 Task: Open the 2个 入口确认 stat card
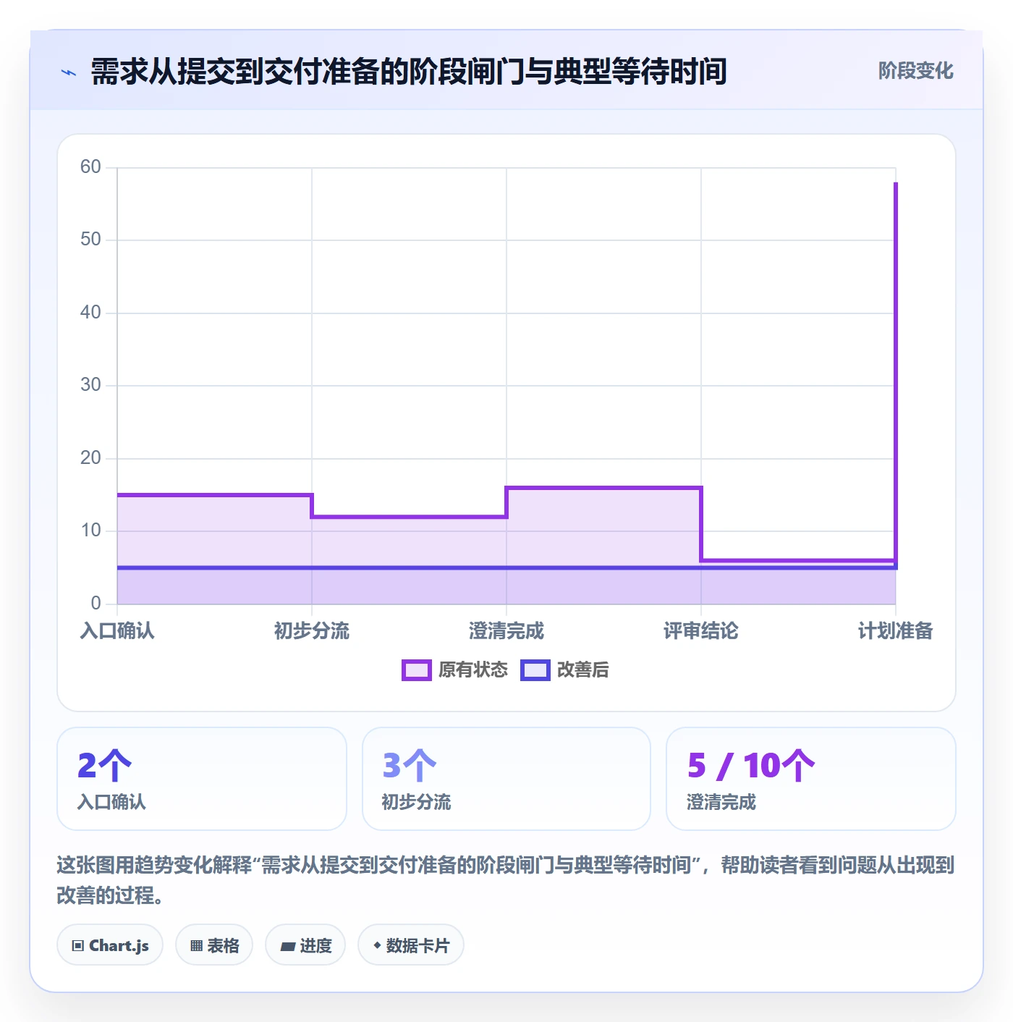[x=202, y=779]
